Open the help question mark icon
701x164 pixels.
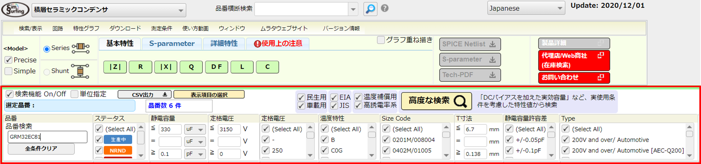click(385, 8)
